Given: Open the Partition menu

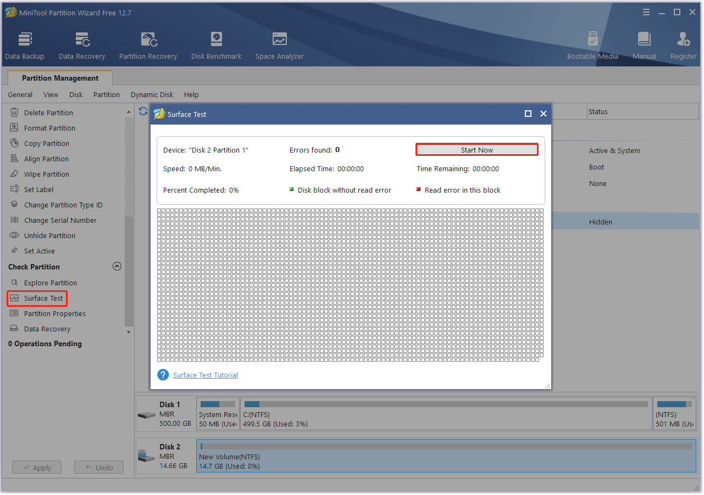Looking at the screenshot, I should click(x=107, y=94).
